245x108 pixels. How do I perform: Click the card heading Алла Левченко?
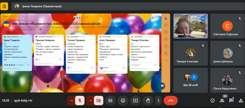(107, 40)
